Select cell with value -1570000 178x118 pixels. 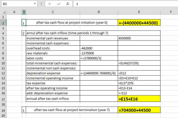point(99,53)
